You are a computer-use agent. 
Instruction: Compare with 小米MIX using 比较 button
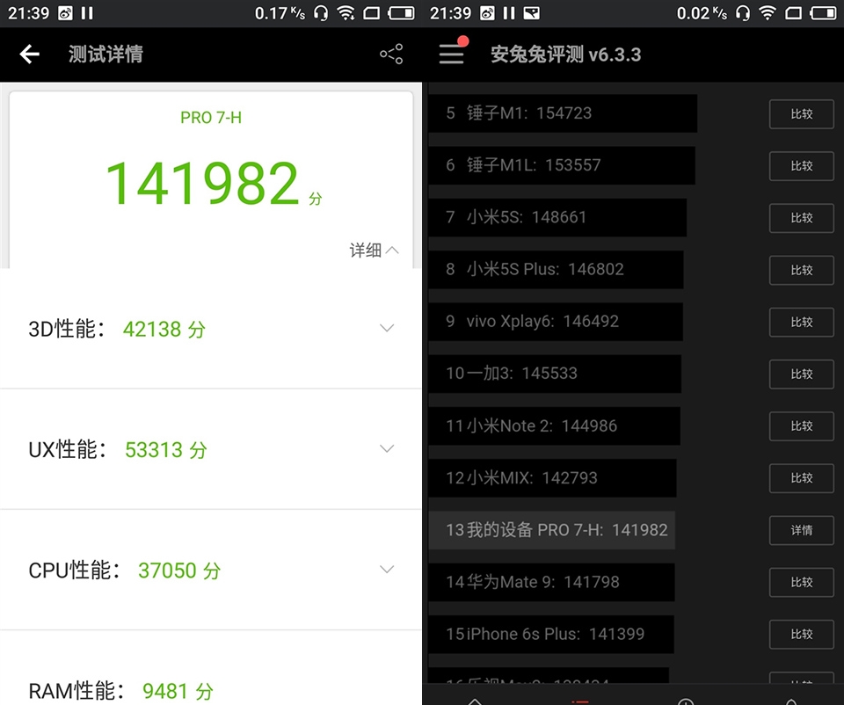tap(802, 478)
